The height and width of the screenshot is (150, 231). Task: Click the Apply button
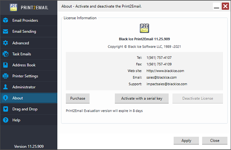186,140
